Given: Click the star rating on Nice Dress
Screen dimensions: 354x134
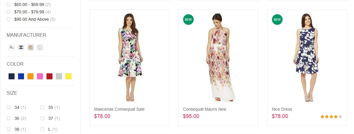Looking at the screenshot, I should click(x=331, y=117).
